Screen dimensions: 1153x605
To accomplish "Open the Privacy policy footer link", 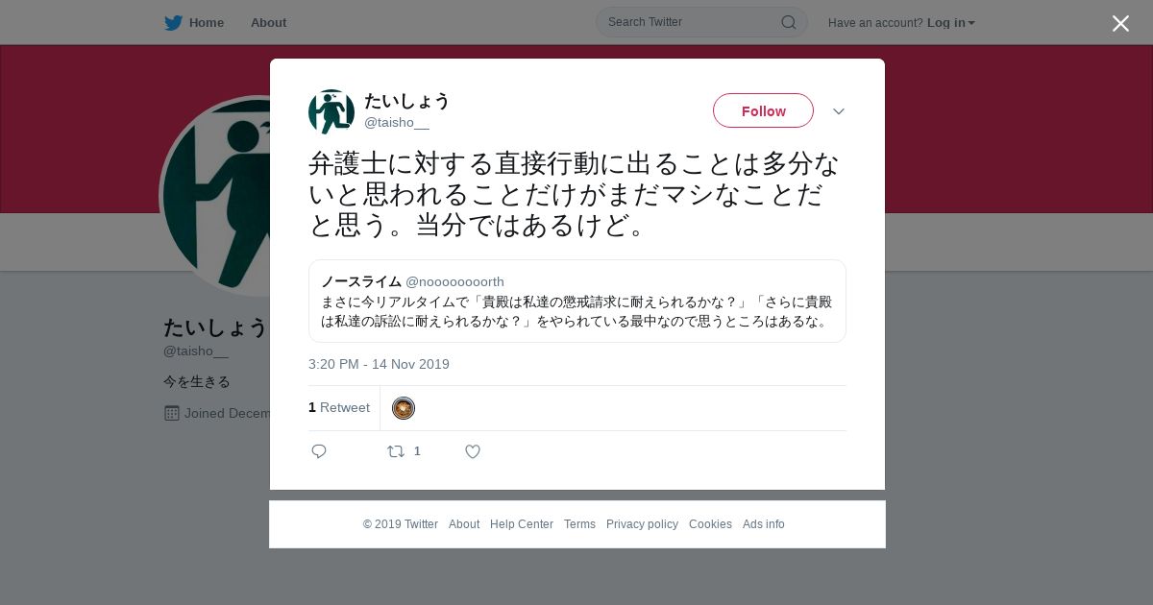I will (x=642, y=524).
